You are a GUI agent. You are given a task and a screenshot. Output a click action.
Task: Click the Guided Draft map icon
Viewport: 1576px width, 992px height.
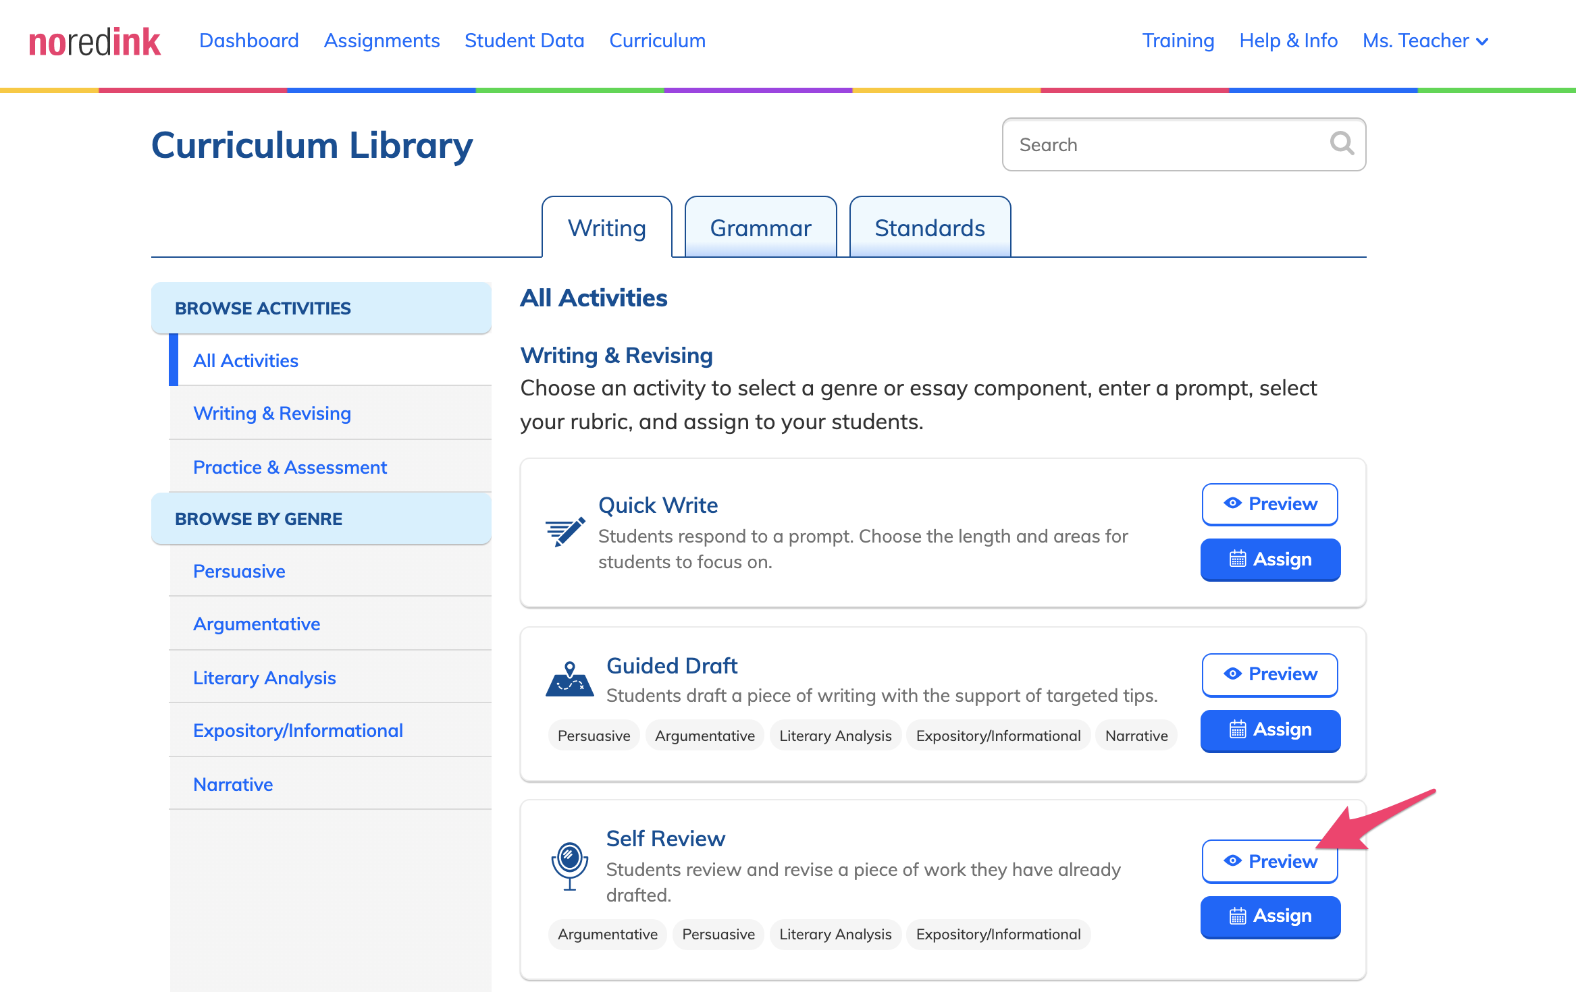tap(569, 679)
